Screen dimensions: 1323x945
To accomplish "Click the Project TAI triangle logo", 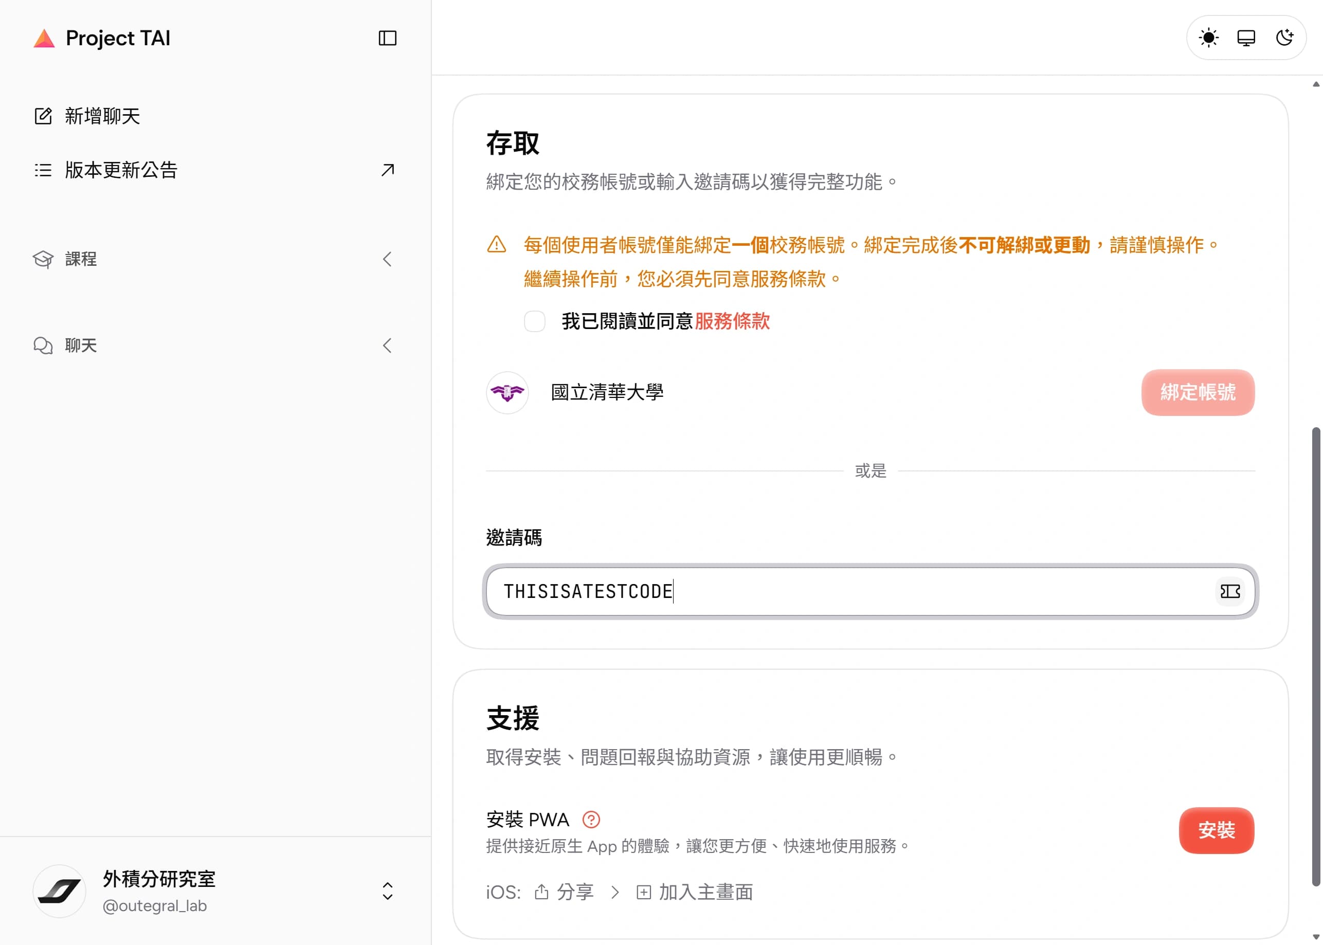I will [44, 39].
